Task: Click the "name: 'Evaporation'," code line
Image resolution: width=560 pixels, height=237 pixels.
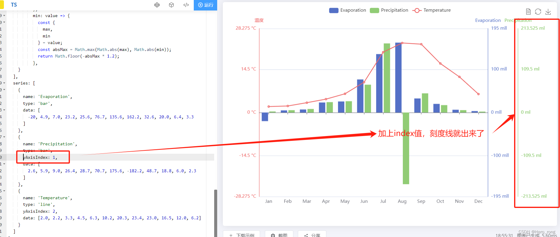Action: (47, 96)
